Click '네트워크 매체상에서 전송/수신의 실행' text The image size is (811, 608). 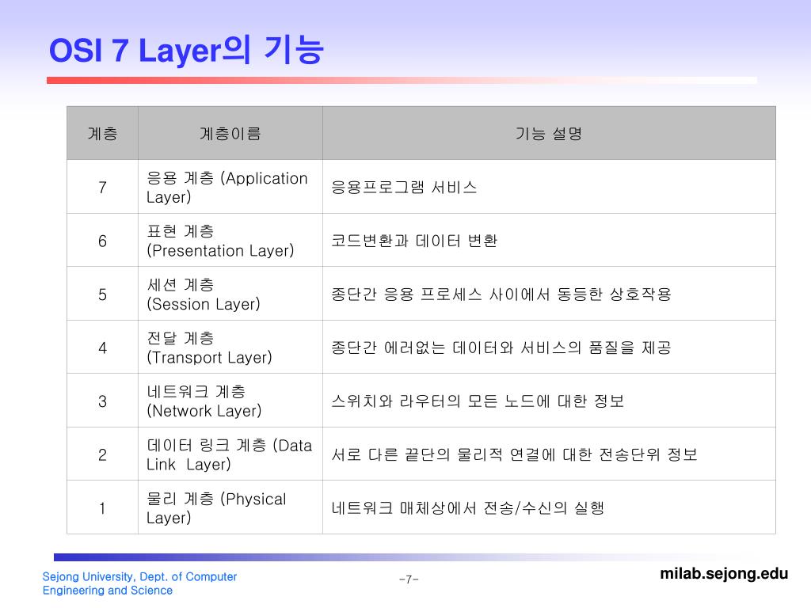tap(467, 507)
